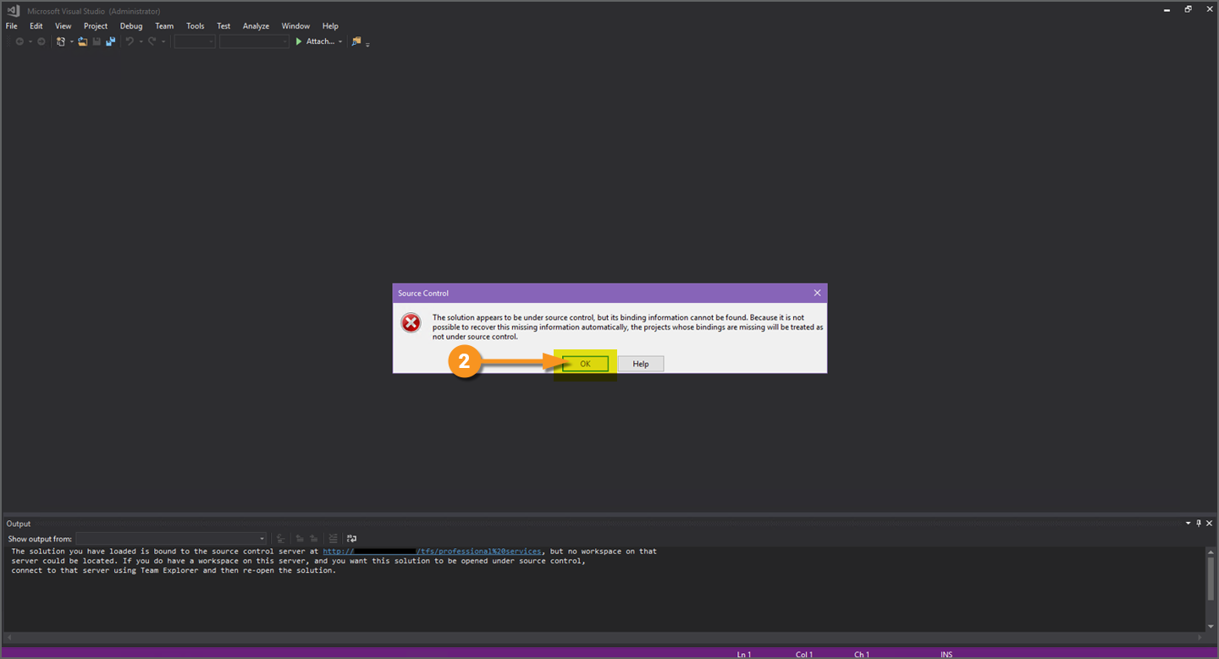Open the Debug menu
1219x659 pixels.
(x=131, y=26)
